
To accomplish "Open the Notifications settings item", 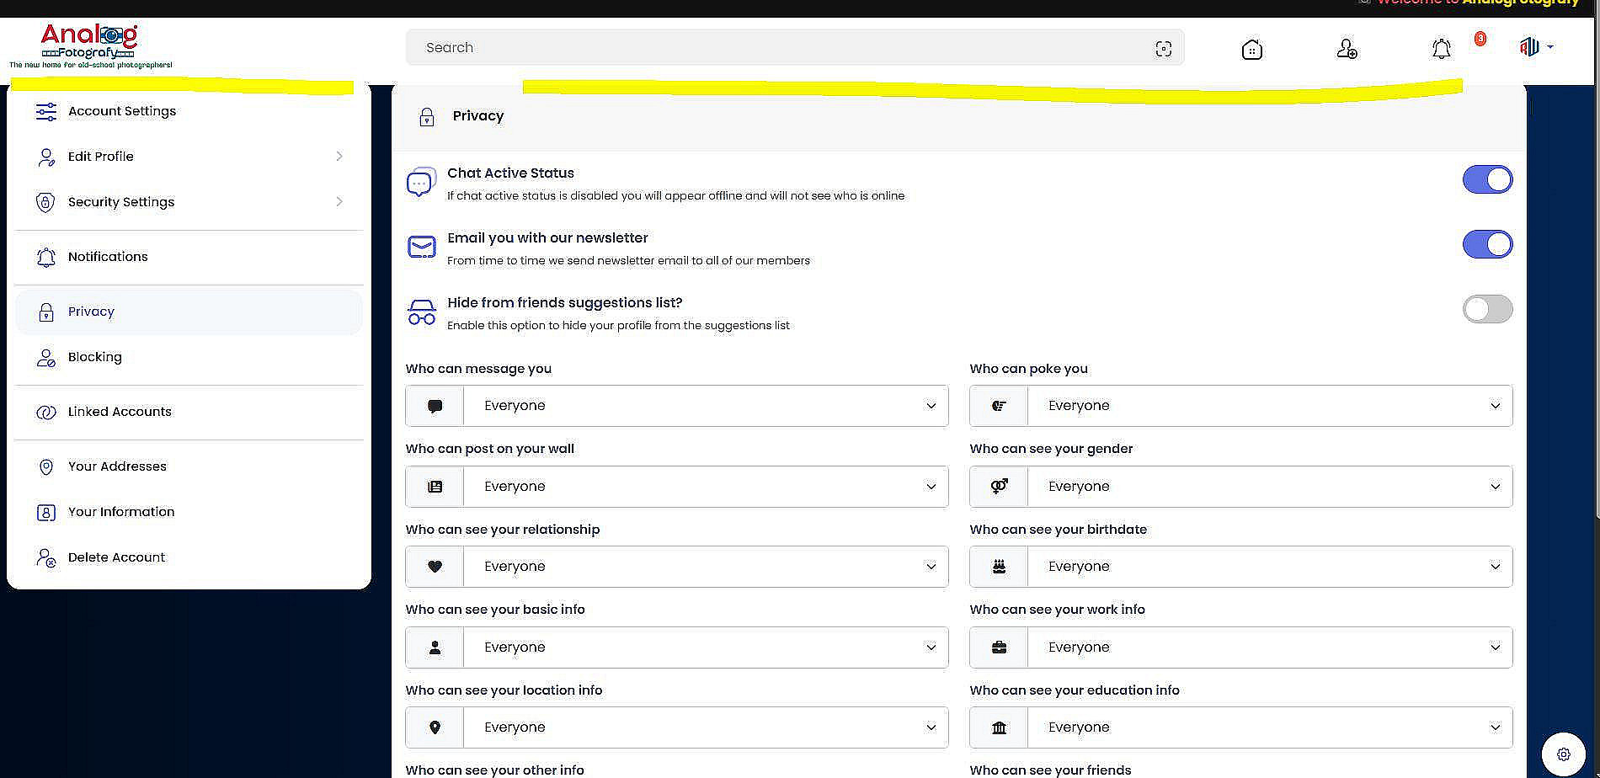I will [189, 257].
